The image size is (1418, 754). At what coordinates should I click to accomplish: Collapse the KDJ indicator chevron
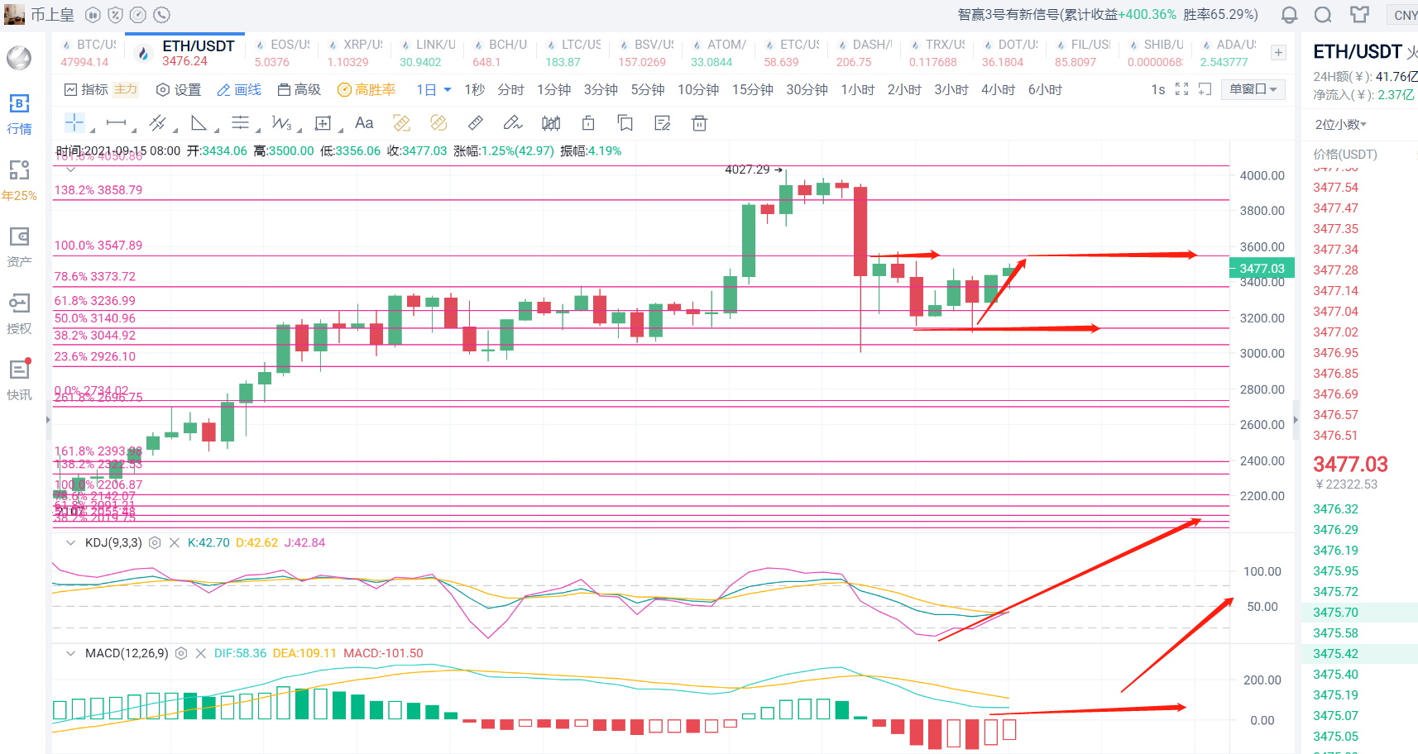coord(70,543)
